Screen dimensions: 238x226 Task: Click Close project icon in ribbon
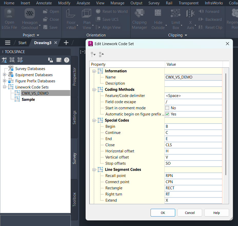pyautogui.click(x=45, y=19)
